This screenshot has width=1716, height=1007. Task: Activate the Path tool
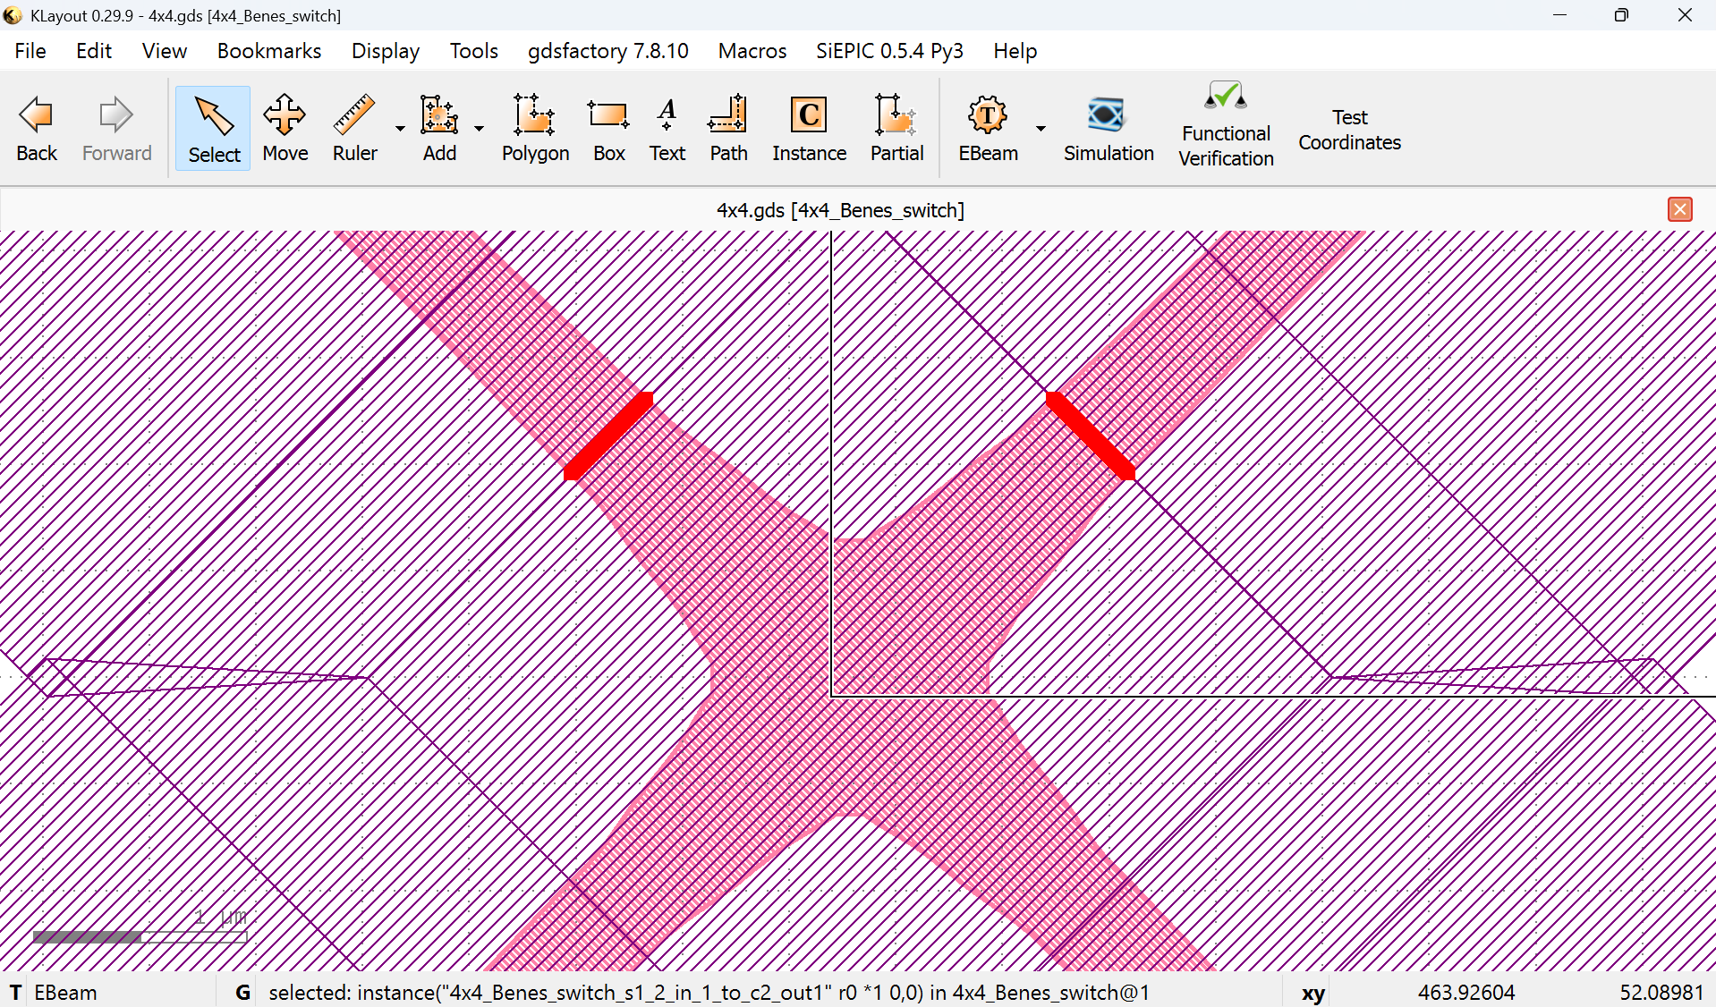(x=728, y=129)
